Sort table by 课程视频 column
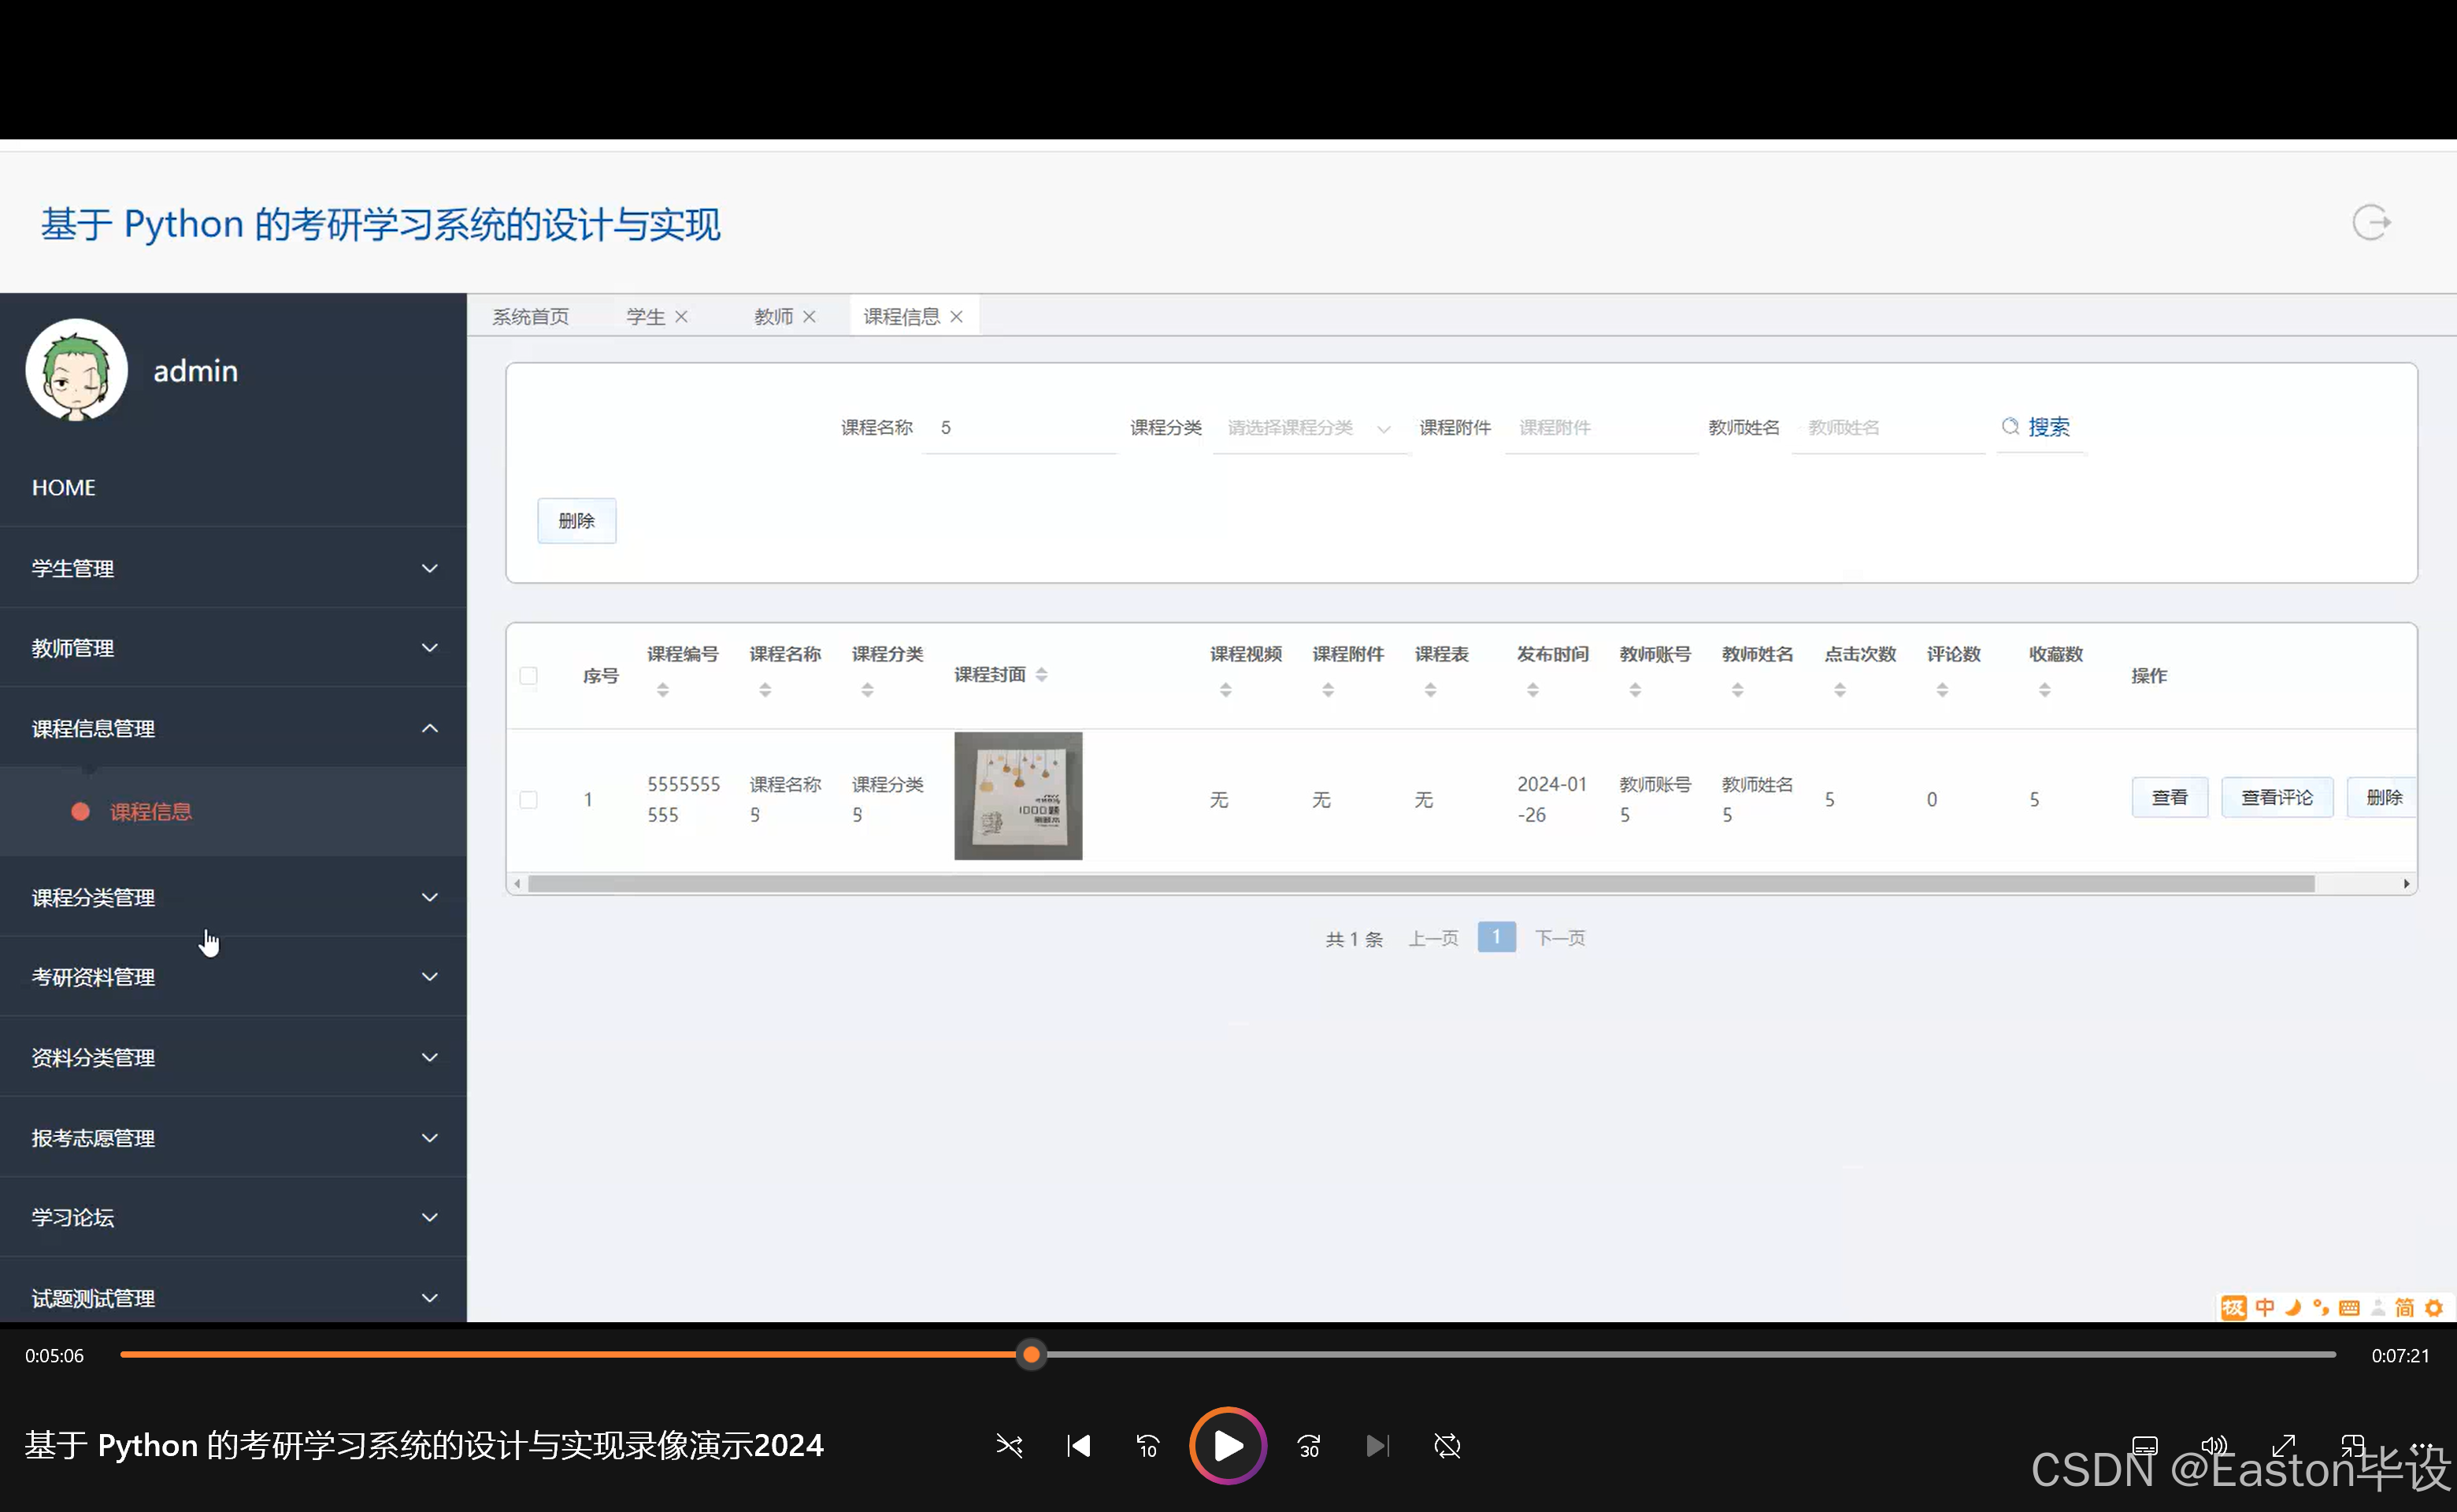2457x1512 pixels. [x=1226, y=690]
